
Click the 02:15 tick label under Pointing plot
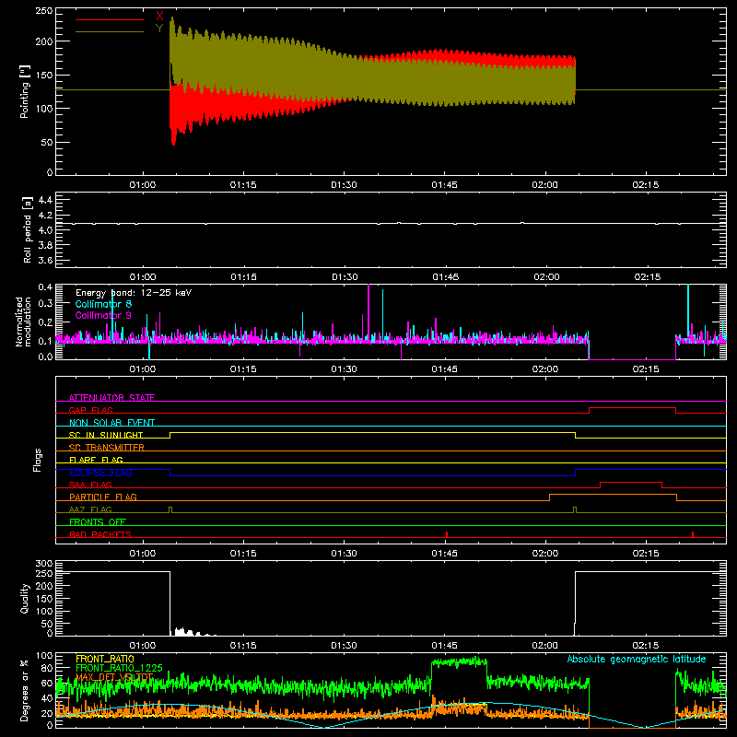(x=646, y=185)
